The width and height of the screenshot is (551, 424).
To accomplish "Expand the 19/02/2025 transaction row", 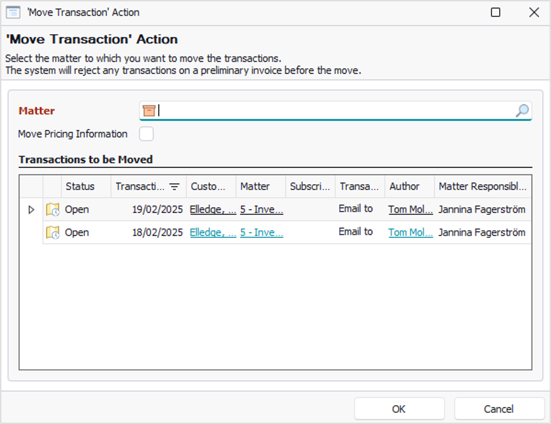I will pyautogui.click(x=31, y=210).
